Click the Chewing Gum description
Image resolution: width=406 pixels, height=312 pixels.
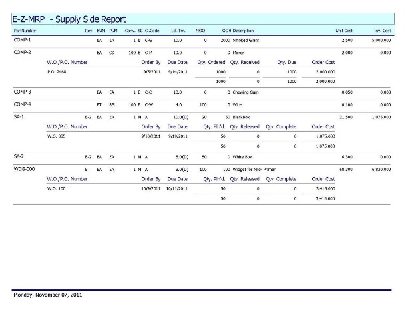246,92
